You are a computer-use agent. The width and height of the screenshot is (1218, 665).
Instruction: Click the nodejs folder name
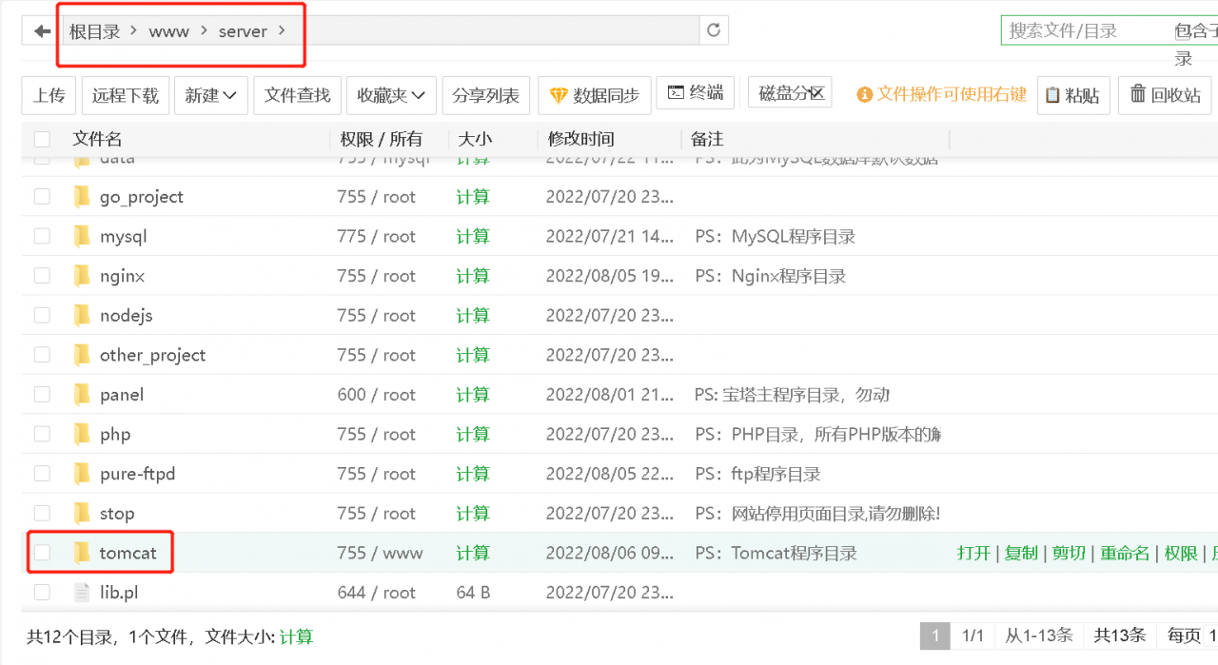(126, 316)
